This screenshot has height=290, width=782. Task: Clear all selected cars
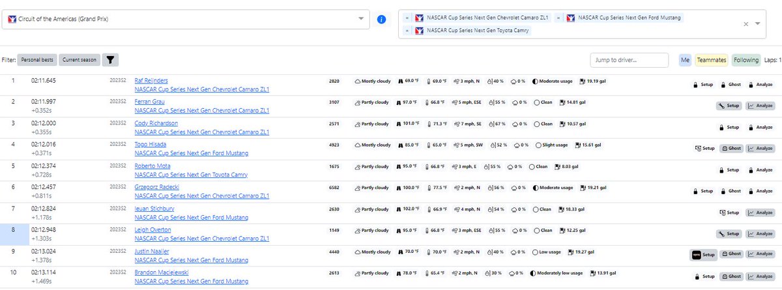(x=746, y=23)
